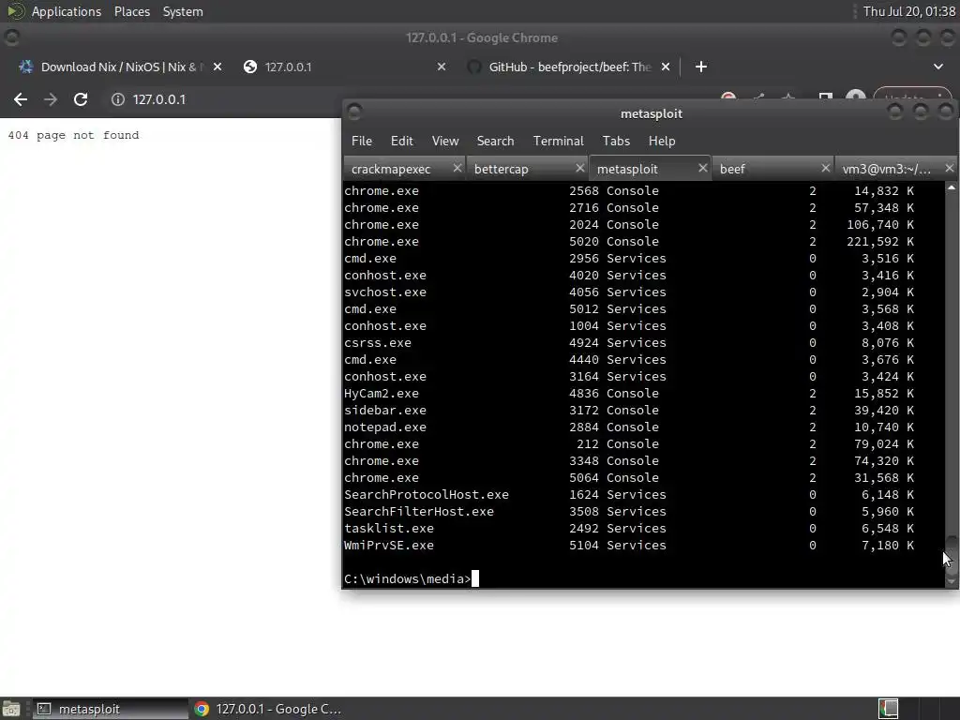
Task: Click the sidebar.exe process name
Action: (x=384, y=411)
